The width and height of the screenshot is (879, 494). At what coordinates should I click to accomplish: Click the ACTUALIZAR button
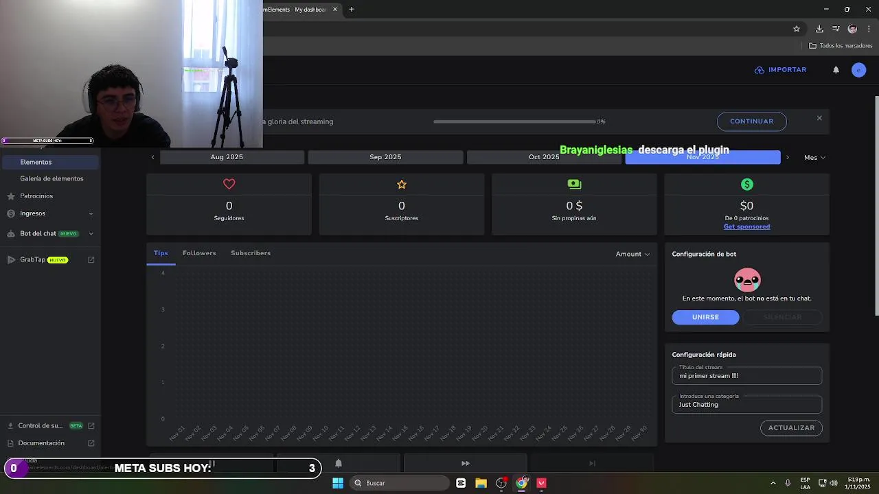[791, 427]
